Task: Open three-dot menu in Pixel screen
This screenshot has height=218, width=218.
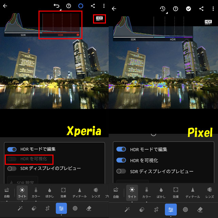Action: click(x=213, y=9)
